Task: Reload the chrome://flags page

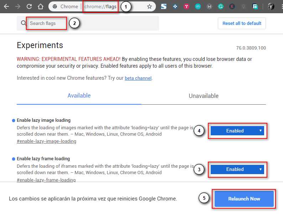Action: click(x=29, y=6)
